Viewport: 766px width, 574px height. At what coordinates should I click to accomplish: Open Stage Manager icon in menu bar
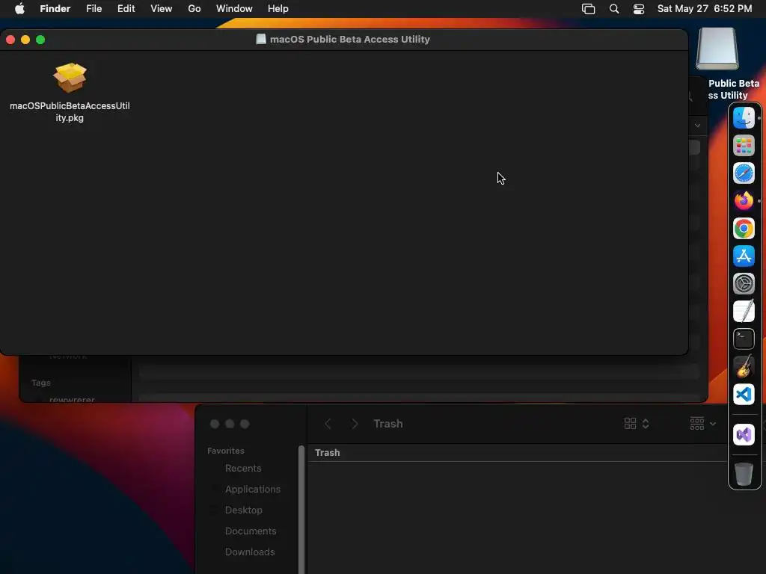coord(588,9)
